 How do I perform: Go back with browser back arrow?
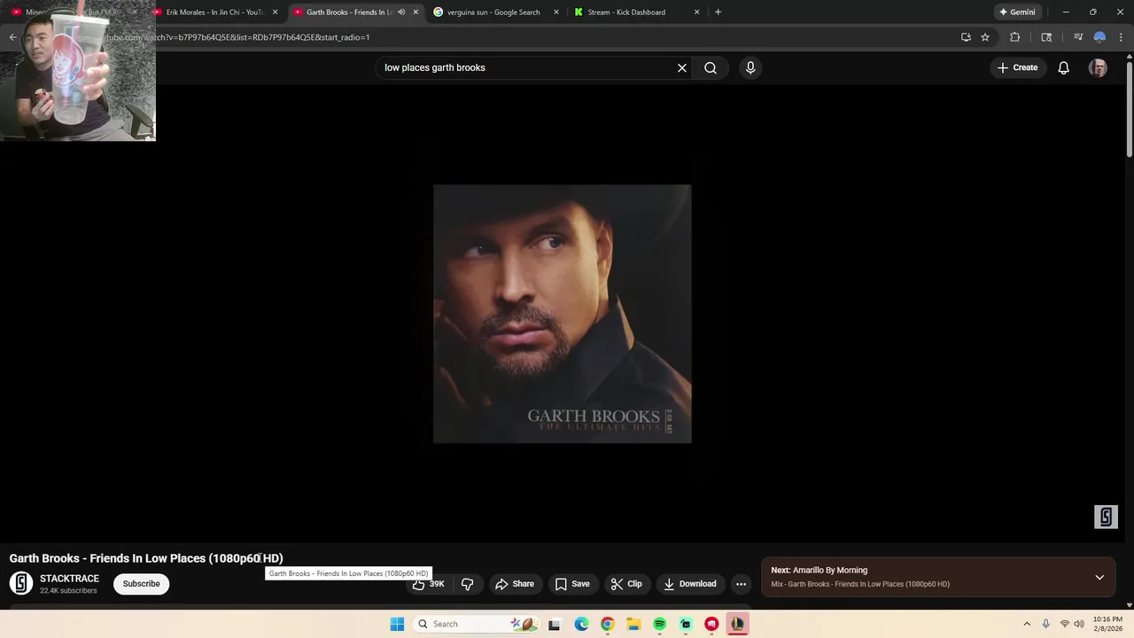click(12, 37)
